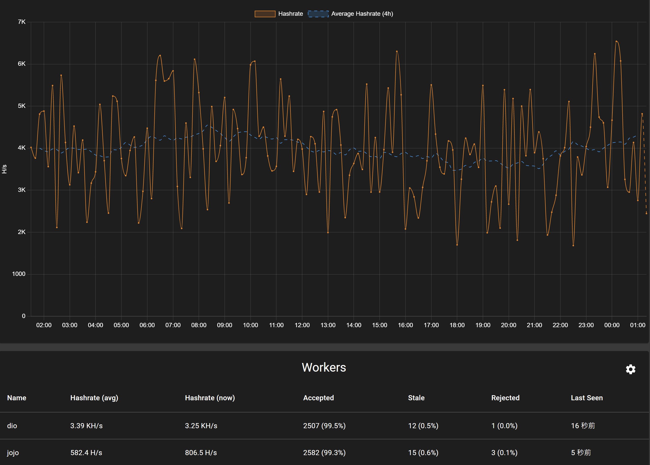Toggle the Hashrate legend swatch
Screen dimensions: 650x465
coord(265,14)
